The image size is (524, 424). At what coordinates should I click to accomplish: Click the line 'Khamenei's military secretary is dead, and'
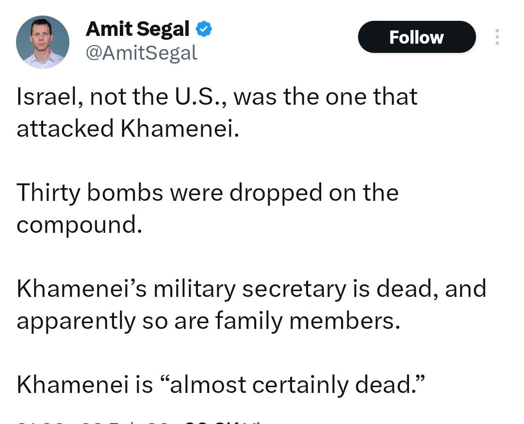pos(251,289)
